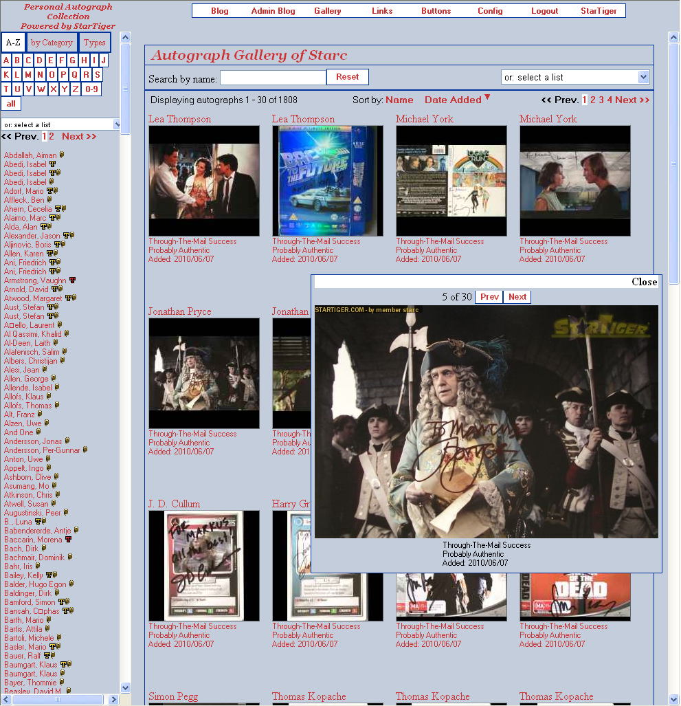Viewport: 681px width, 706px height.
Task: Show previous image in the popup
Action: (x=489, y=297)
